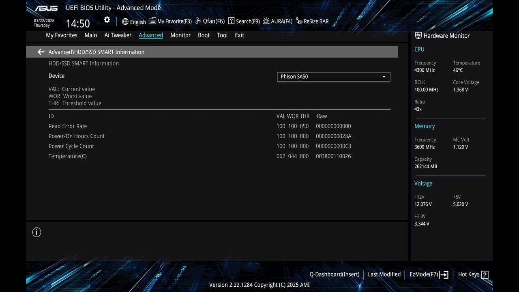Open the My Favorite(F3) shortcut
519x292 pixels.
click(x=170, y=21)
